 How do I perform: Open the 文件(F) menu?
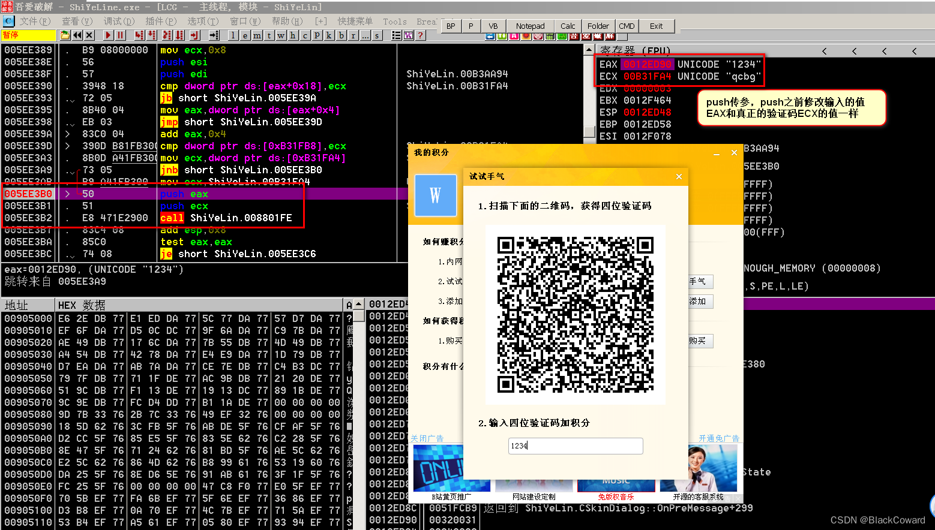(x=35, y=22)
